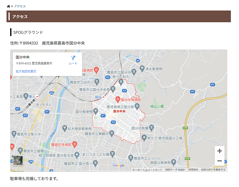239x187 pixels.
Task: Click the まいづるこども園 marker
Action: pos(112,154)
